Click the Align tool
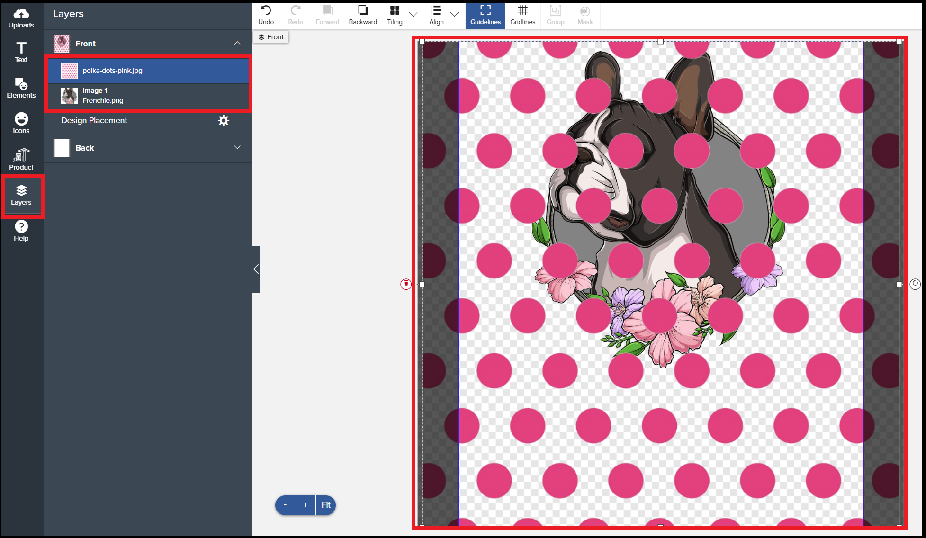926x538 pixels. (x=436, y=15)
